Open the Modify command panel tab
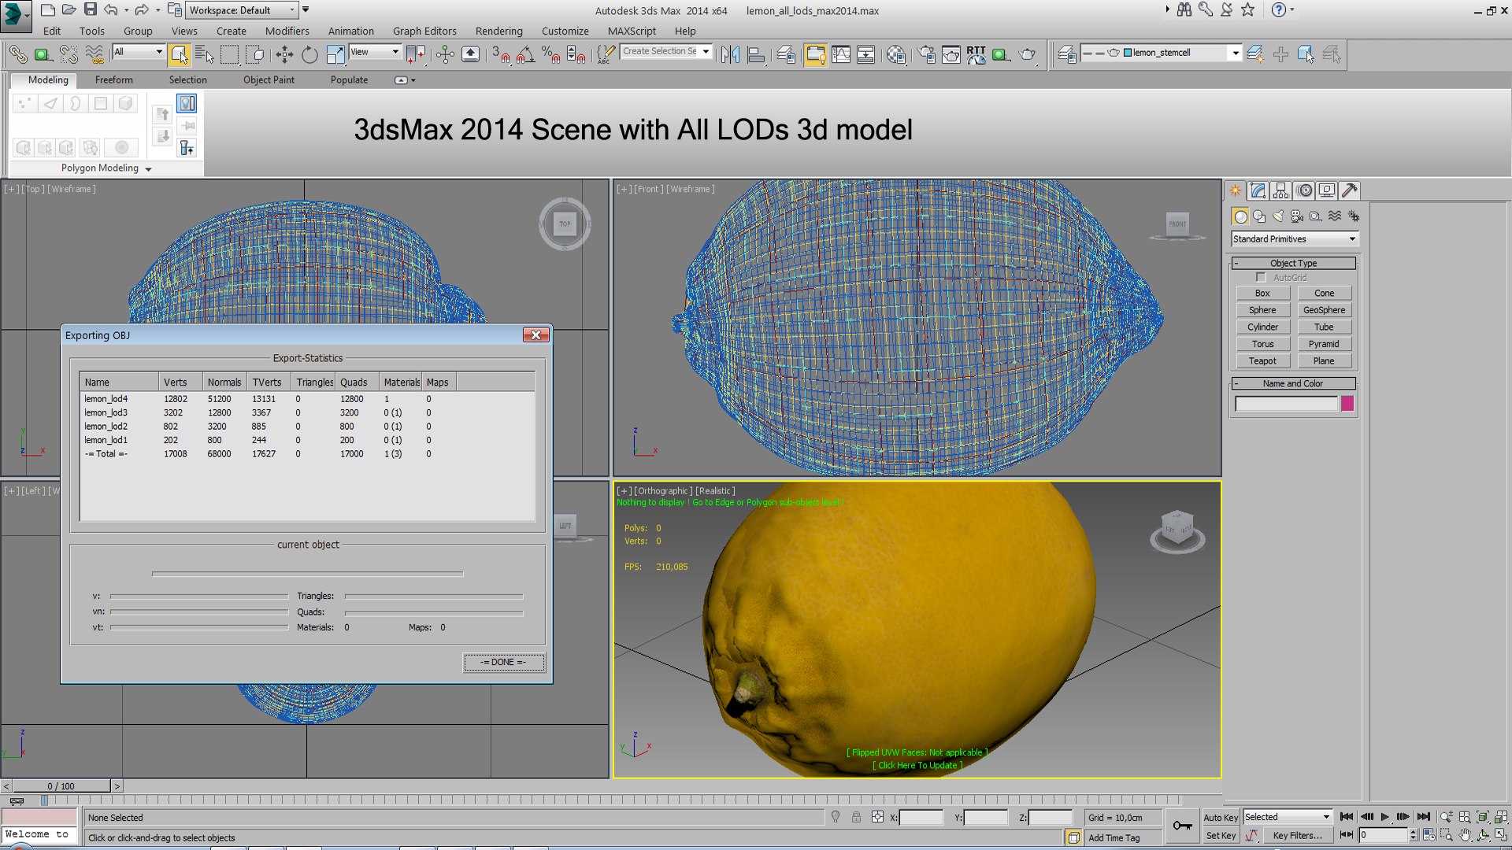1512x850 pixels. pyautogui.click(x=1258, y=190)
